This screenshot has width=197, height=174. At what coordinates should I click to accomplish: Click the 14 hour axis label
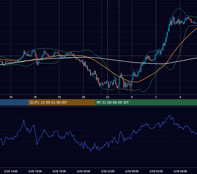(11, 97)
